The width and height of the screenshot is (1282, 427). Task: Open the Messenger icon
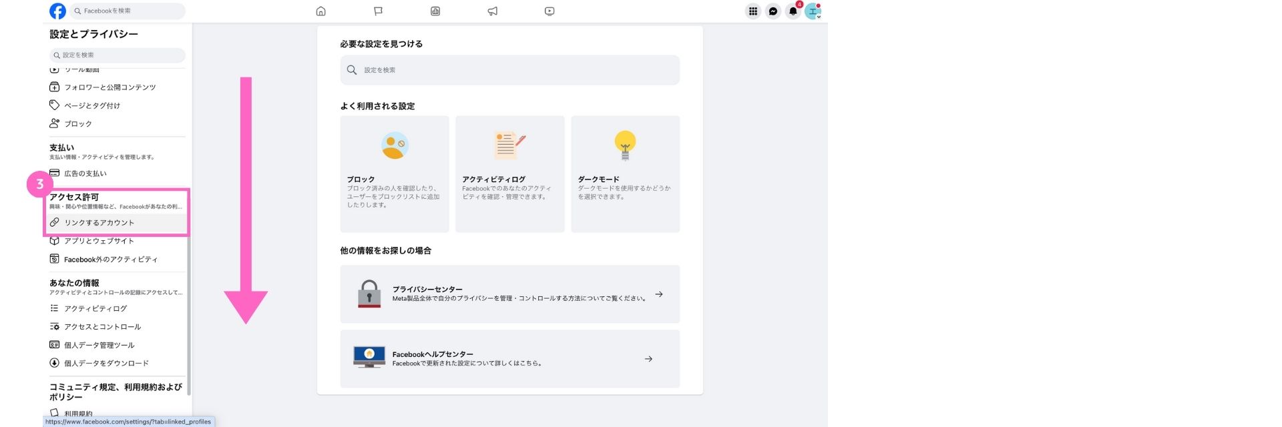coord(773,11)
